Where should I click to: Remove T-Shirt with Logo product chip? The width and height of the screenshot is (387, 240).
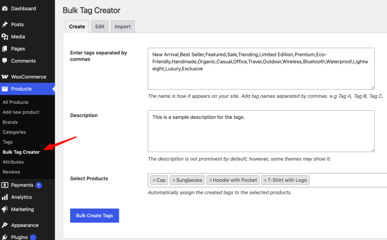point(265,181)
